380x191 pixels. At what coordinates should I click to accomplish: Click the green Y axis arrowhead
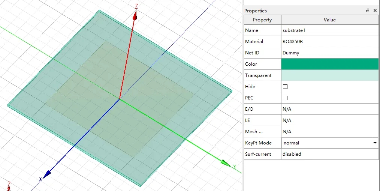pos(226,163)
